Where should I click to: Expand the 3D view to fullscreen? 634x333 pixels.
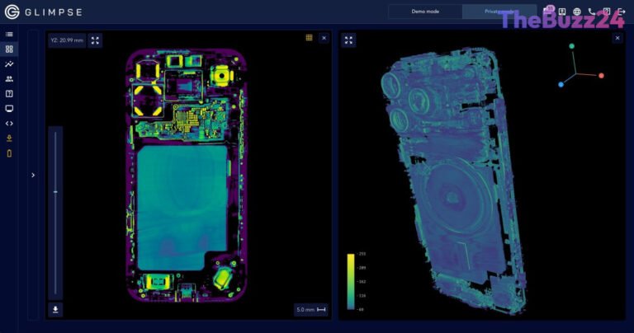tap(348, 40)
